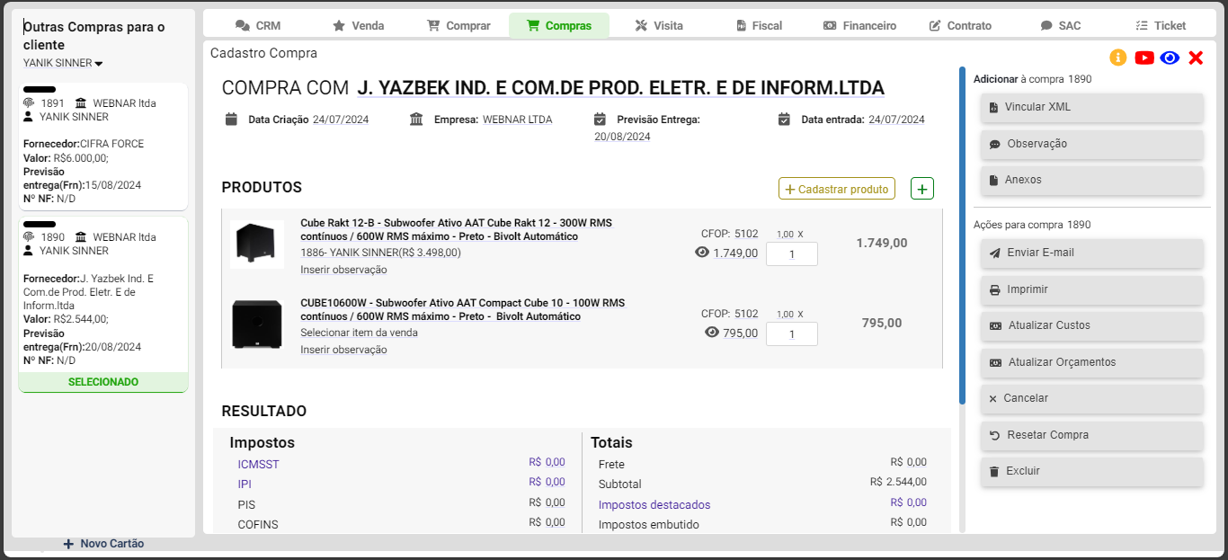1228x560 pixels.
Task: Click the Imprimir printer button
Action: [1091, 289]
